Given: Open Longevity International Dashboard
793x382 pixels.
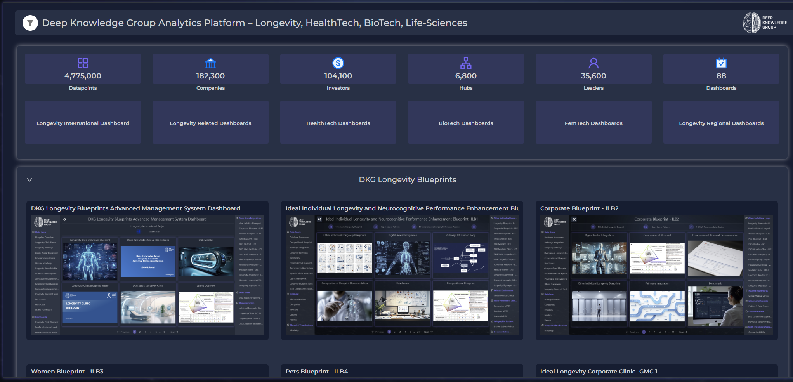Looking at the screenshot, I should (x=83, y=123).
